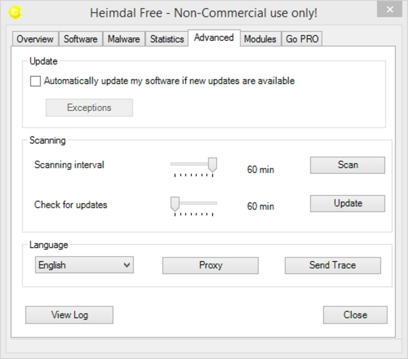Click the yellow Heimdal logo icon
The height and width of the screenshot is (359, 408).
pyautogui.click(x=14, y=12)
